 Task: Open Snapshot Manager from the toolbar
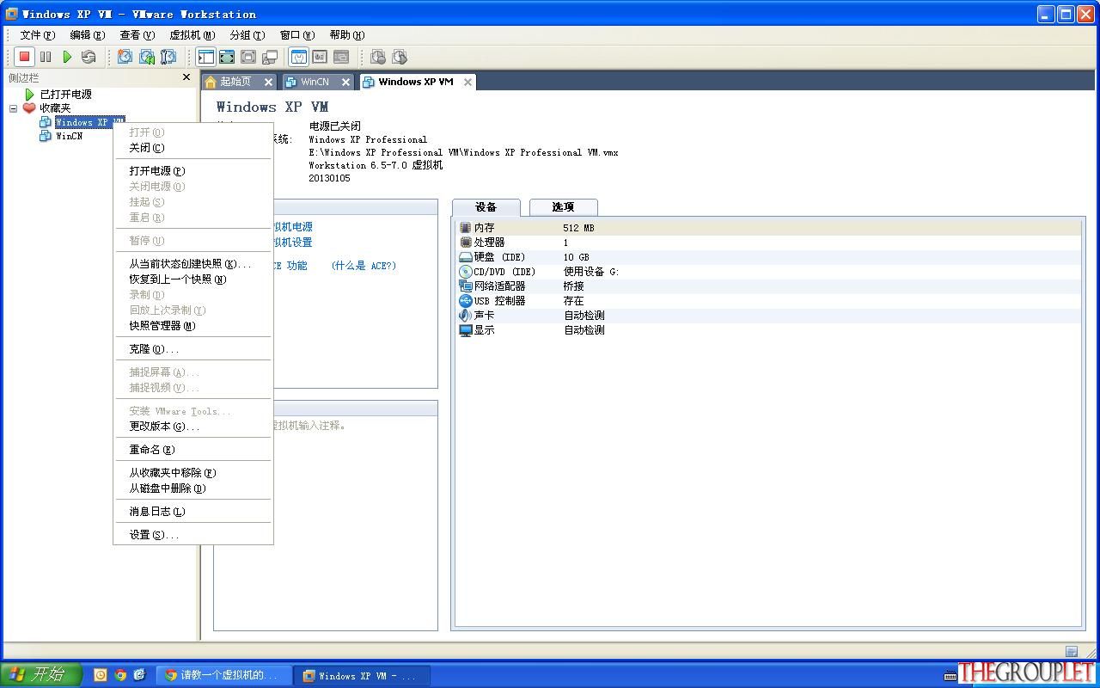click(x=168, y=57)
